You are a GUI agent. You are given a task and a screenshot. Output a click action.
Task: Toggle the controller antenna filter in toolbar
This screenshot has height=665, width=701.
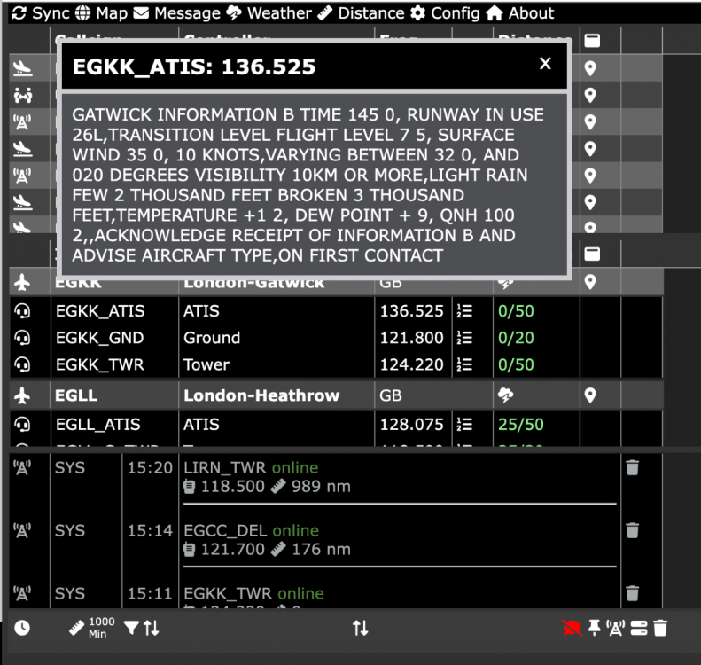616,628
